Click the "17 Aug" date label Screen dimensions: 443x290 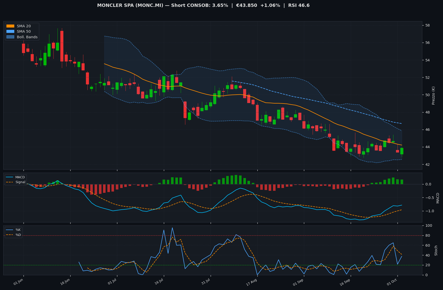coord(252,282)
